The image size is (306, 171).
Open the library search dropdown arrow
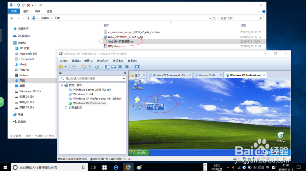point(124,79)
